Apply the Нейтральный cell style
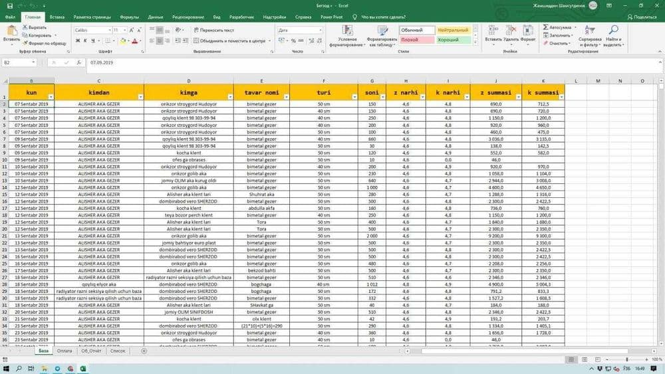The width and height of the screenshot is (665, 374). 454,30
